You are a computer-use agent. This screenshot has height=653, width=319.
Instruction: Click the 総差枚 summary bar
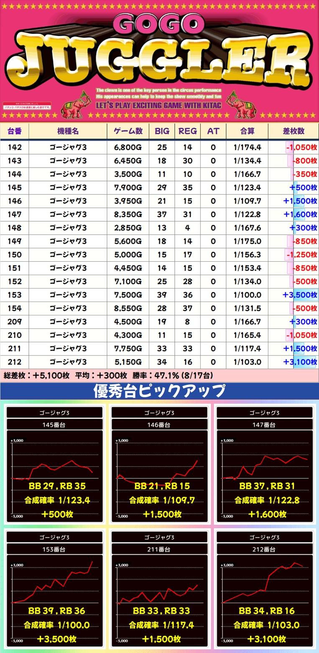[159, 376]
